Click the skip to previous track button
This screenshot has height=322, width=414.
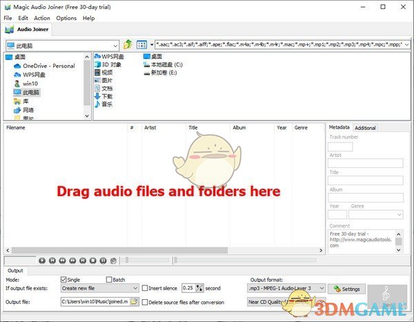52,261
